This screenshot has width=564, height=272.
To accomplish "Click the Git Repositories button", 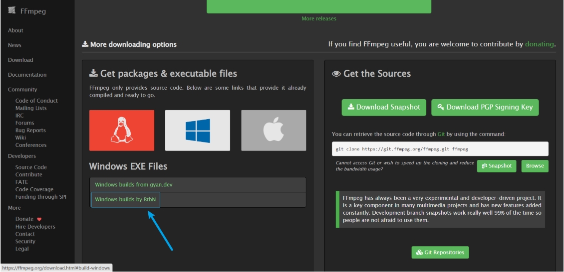I will pos(440,252).
